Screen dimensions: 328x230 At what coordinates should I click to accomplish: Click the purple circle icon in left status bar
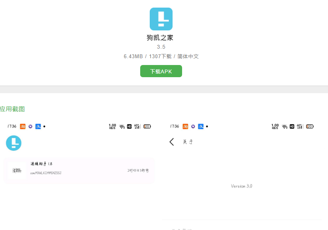point(30,127)
